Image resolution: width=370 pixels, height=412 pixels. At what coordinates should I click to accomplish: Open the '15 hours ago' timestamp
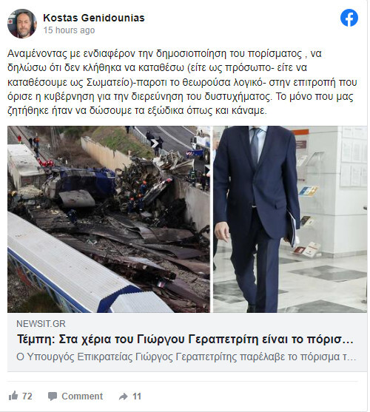pos(69,30)
